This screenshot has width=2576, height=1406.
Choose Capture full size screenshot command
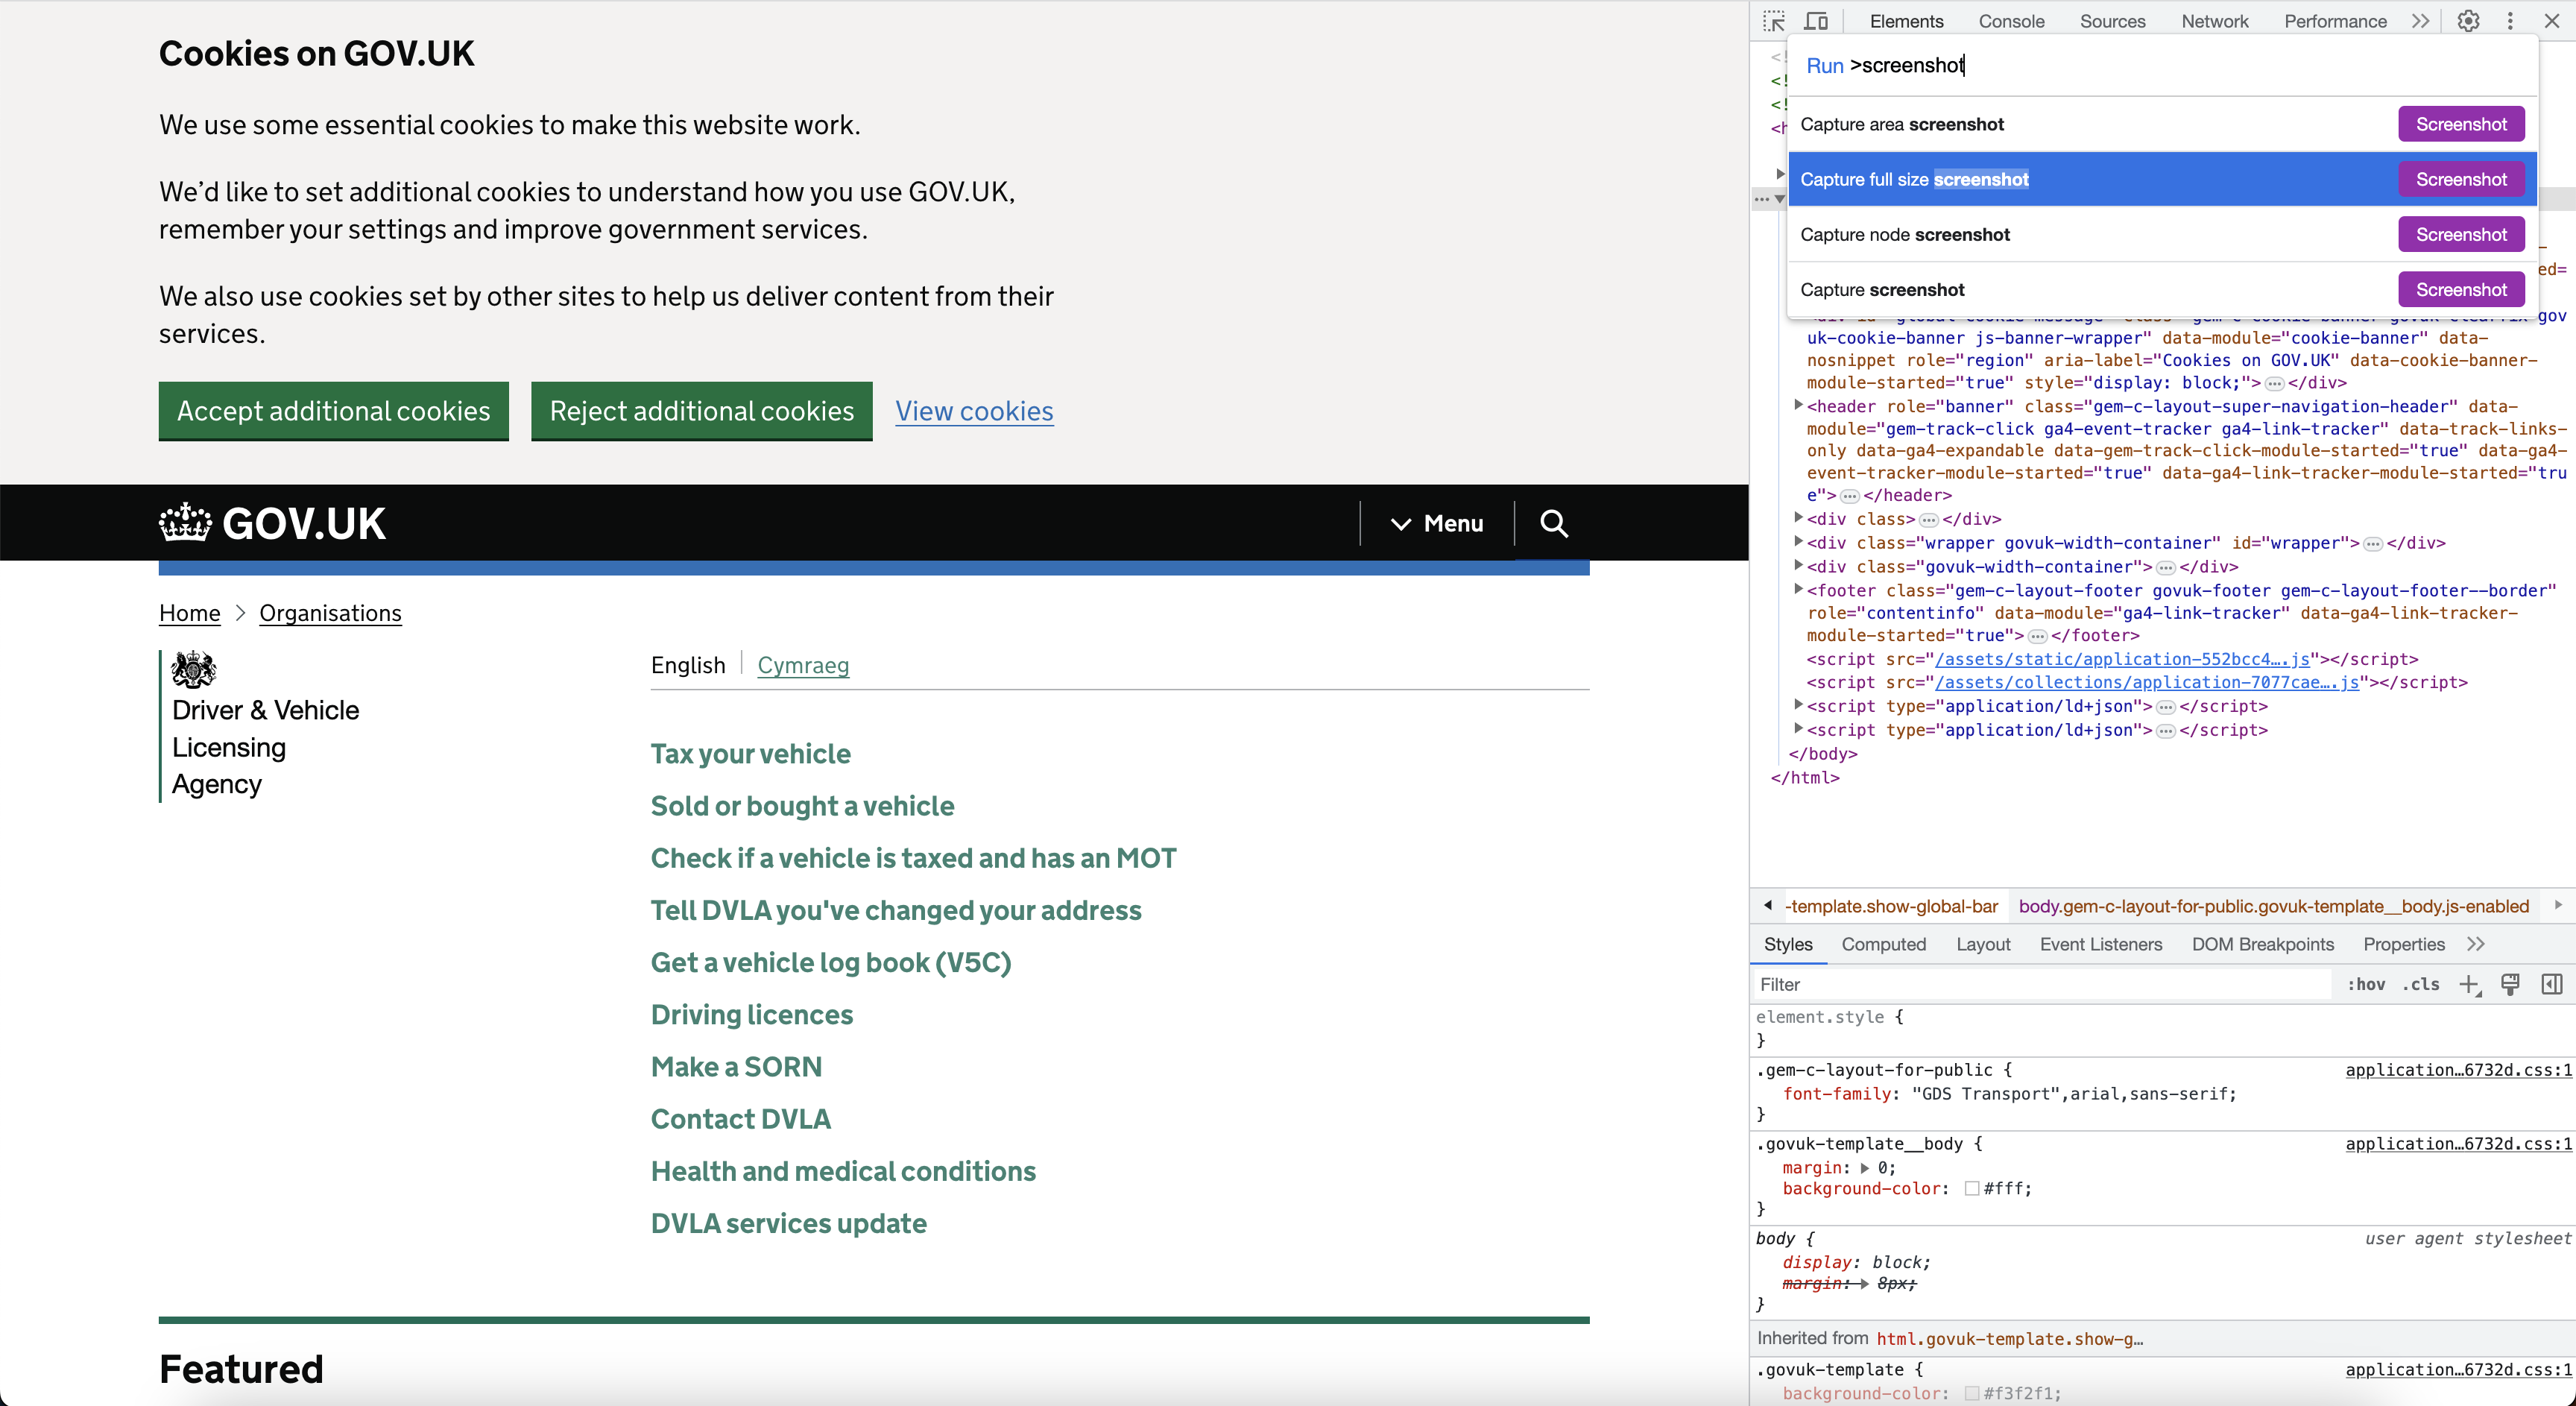pos(2162,179)
